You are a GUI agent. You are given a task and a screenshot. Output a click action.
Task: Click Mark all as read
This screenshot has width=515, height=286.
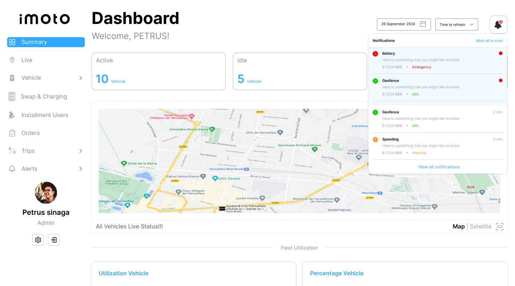(489, 41)
